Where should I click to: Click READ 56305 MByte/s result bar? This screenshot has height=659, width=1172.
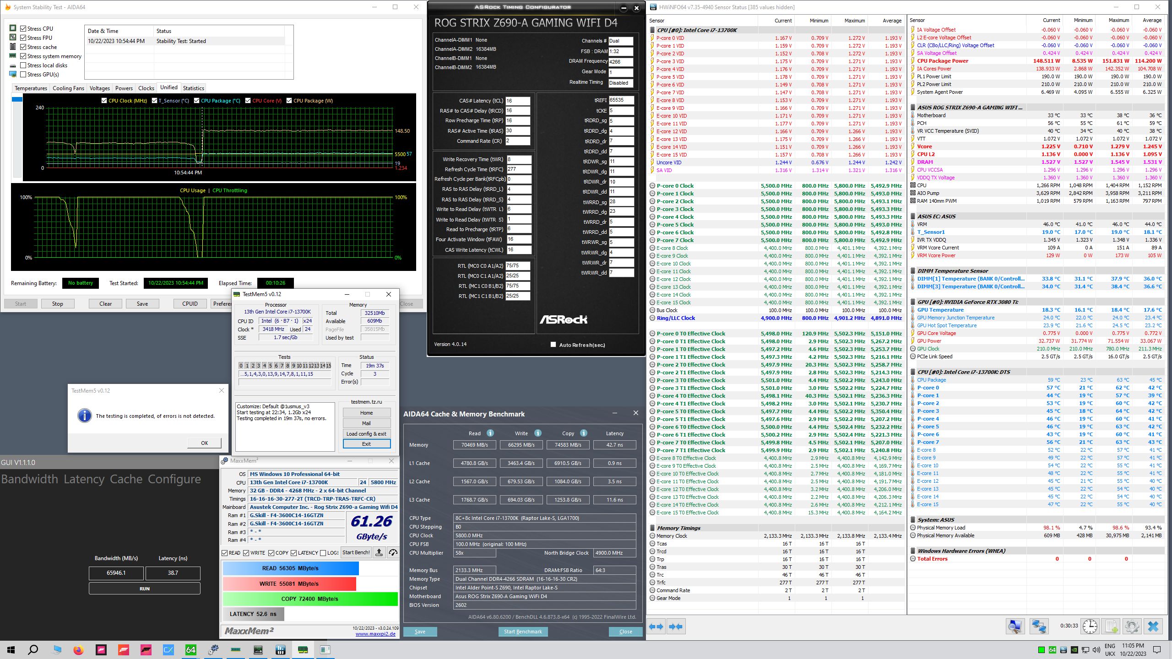point(290,568)
